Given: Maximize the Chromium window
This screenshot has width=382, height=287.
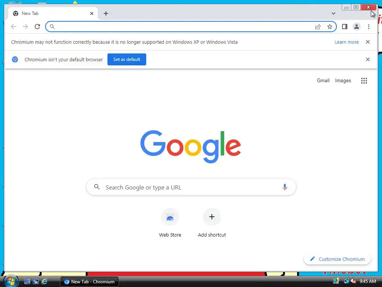Looking at the screenshot, I should coord(356,7).
